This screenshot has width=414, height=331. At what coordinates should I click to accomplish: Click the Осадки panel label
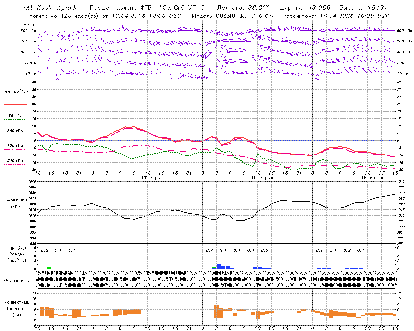point(17,254)
